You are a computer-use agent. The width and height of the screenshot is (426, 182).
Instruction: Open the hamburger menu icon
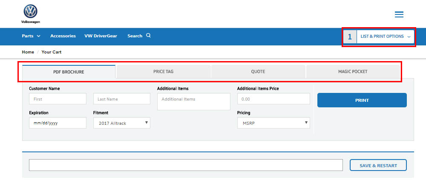click(399, 14)
